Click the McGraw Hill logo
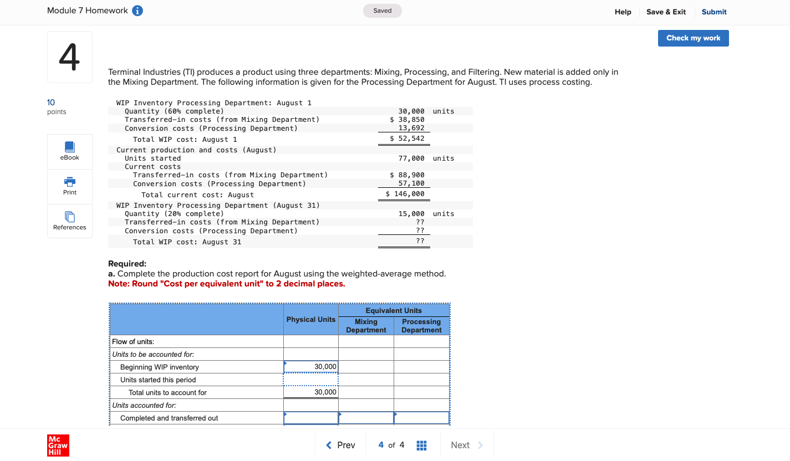 pos(58,445)
